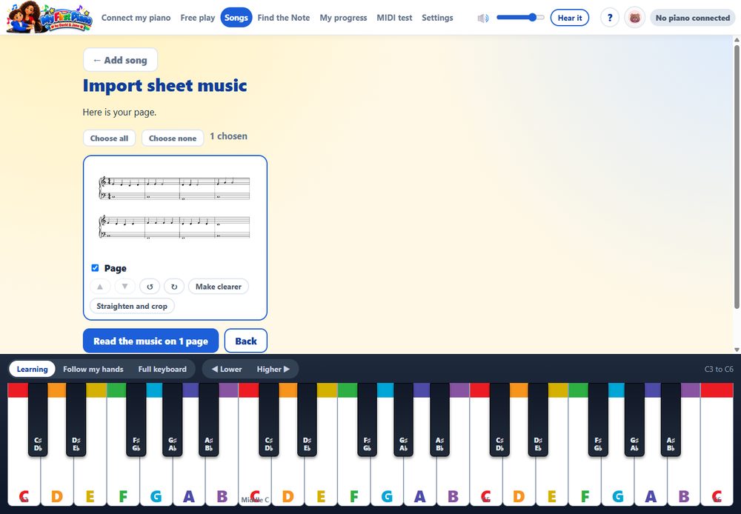Click the 'C3 to C6' range label
This screenshot has height=514, width=741.
(x=719, y=369)
